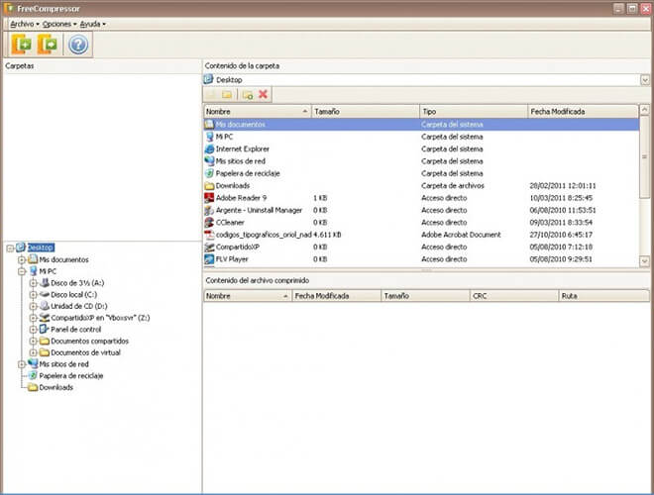Image resolution: width=654 pixels, height=495 pixels.
Task: Click the new folder icon with green badge
Action: tap(248, 95)
